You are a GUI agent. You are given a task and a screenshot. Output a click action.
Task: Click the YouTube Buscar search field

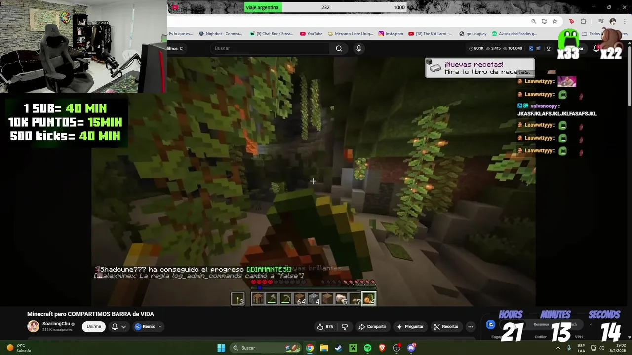pyautogui.click(x=270, y=48)
